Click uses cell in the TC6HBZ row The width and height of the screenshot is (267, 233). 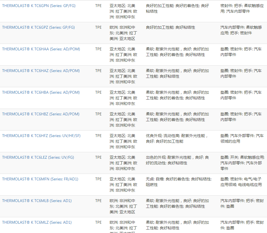[241, 117]
